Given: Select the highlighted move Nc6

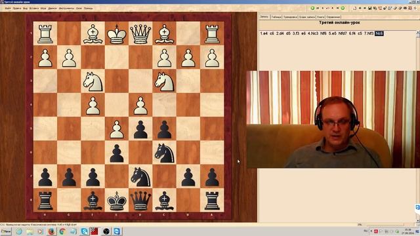Looking at the screenshot, I should 379,33.
